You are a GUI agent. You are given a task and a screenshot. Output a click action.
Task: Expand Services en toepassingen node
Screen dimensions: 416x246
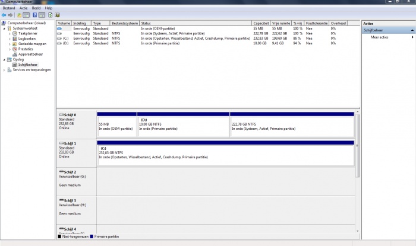pos(5,70)
